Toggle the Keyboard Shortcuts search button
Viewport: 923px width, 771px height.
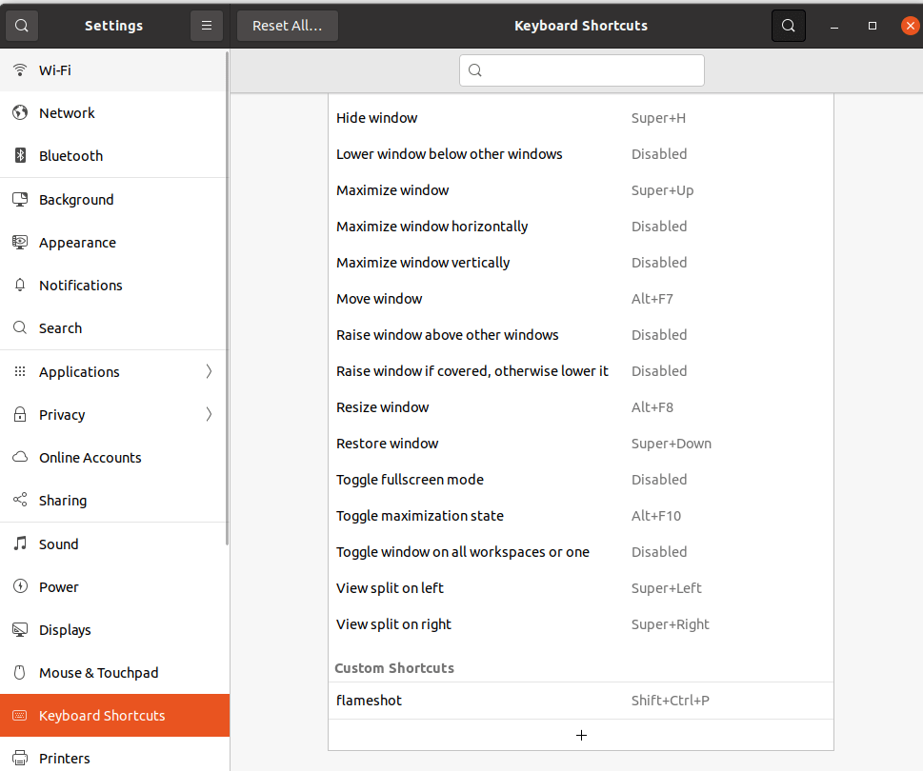pyautogui.click(x=788, y=26)
